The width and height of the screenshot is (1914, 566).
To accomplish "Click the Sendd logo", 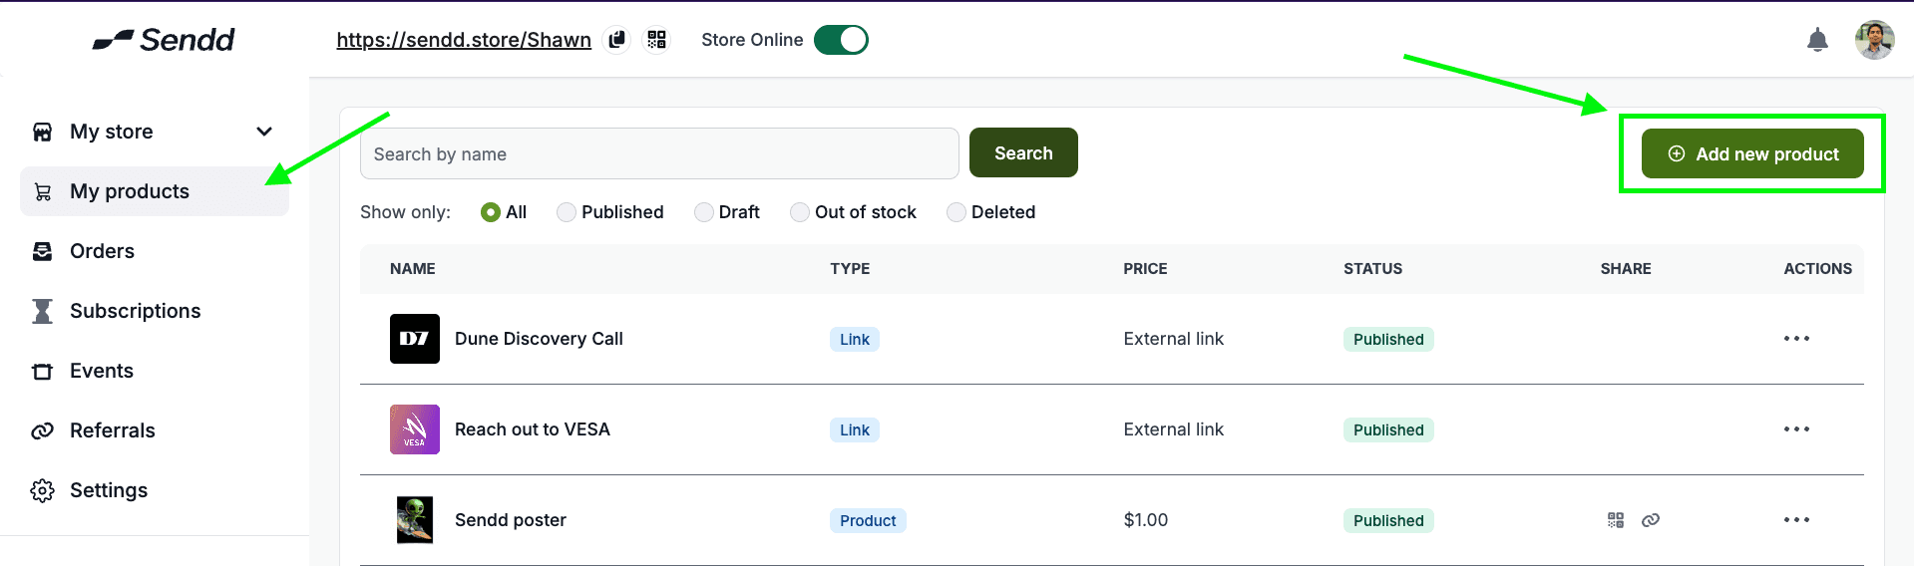I will point(164,40).
